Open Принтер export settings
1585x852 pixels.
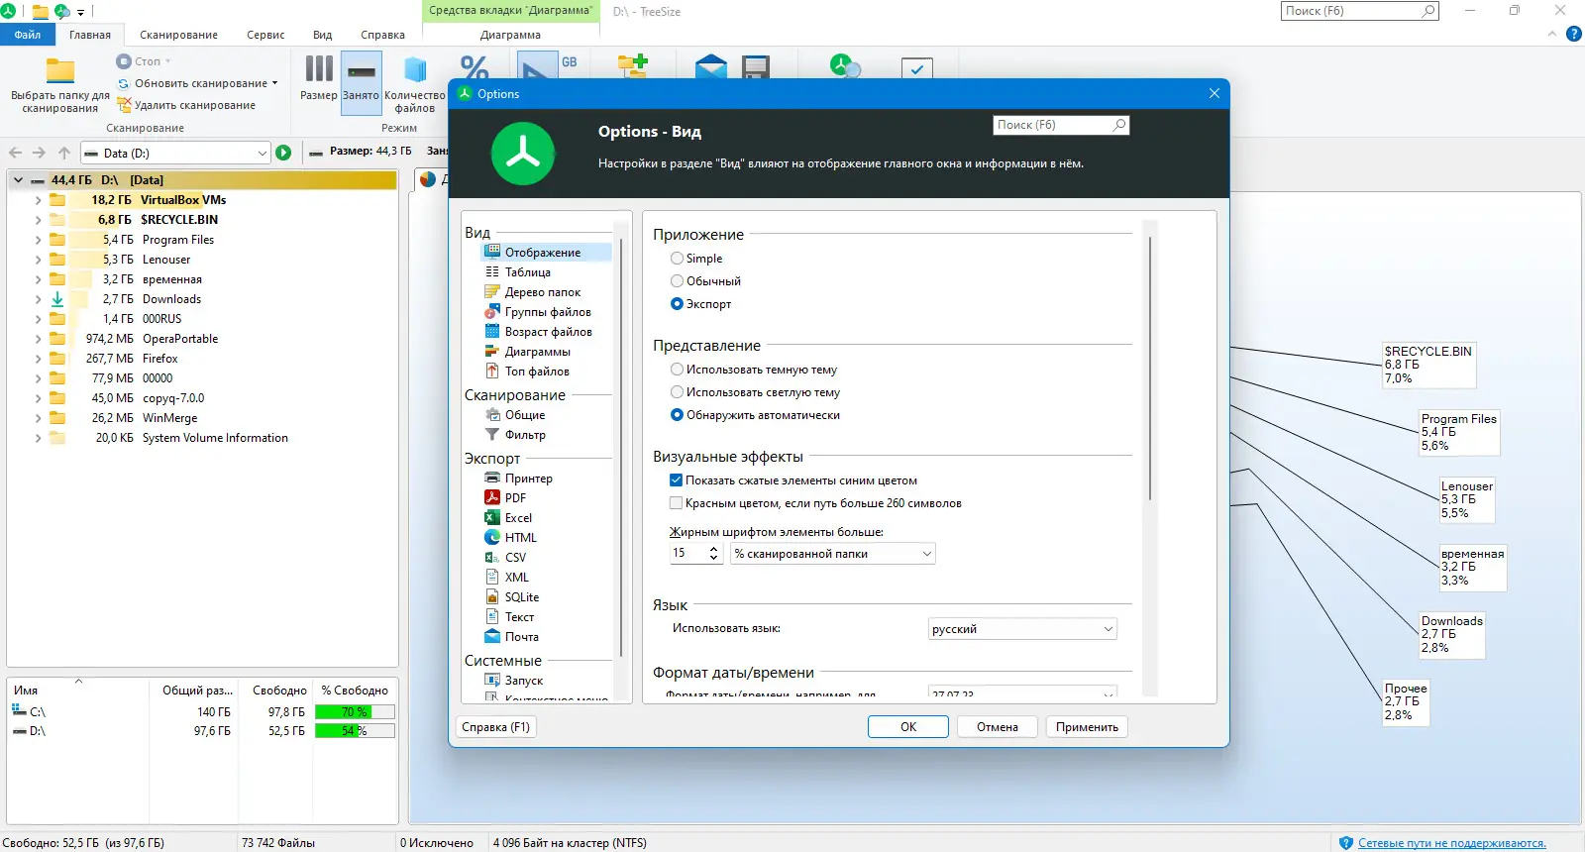click(529, 479)
